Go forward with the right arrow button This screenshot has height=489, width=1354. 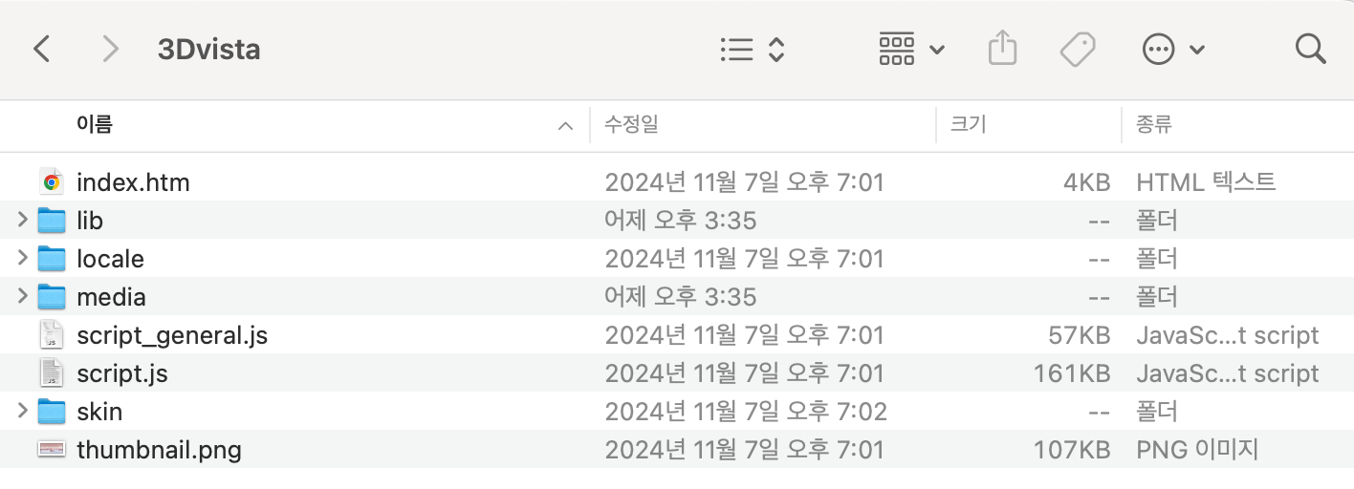pyautogui.click(x=111, y=49)
